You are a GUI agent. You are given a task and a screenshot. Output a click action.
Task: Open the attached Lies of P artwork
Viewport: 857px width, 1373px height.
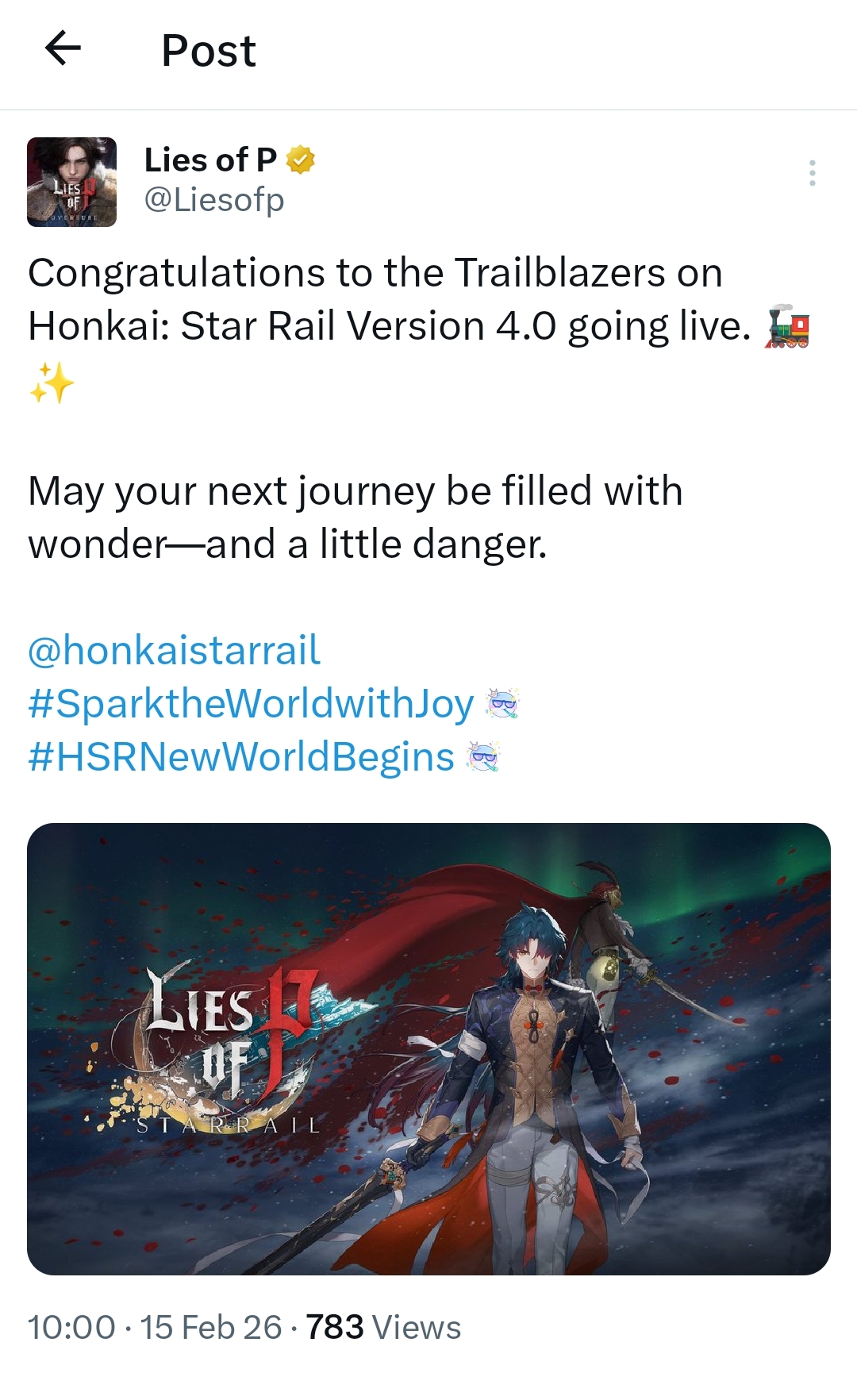pos(428,1049)
